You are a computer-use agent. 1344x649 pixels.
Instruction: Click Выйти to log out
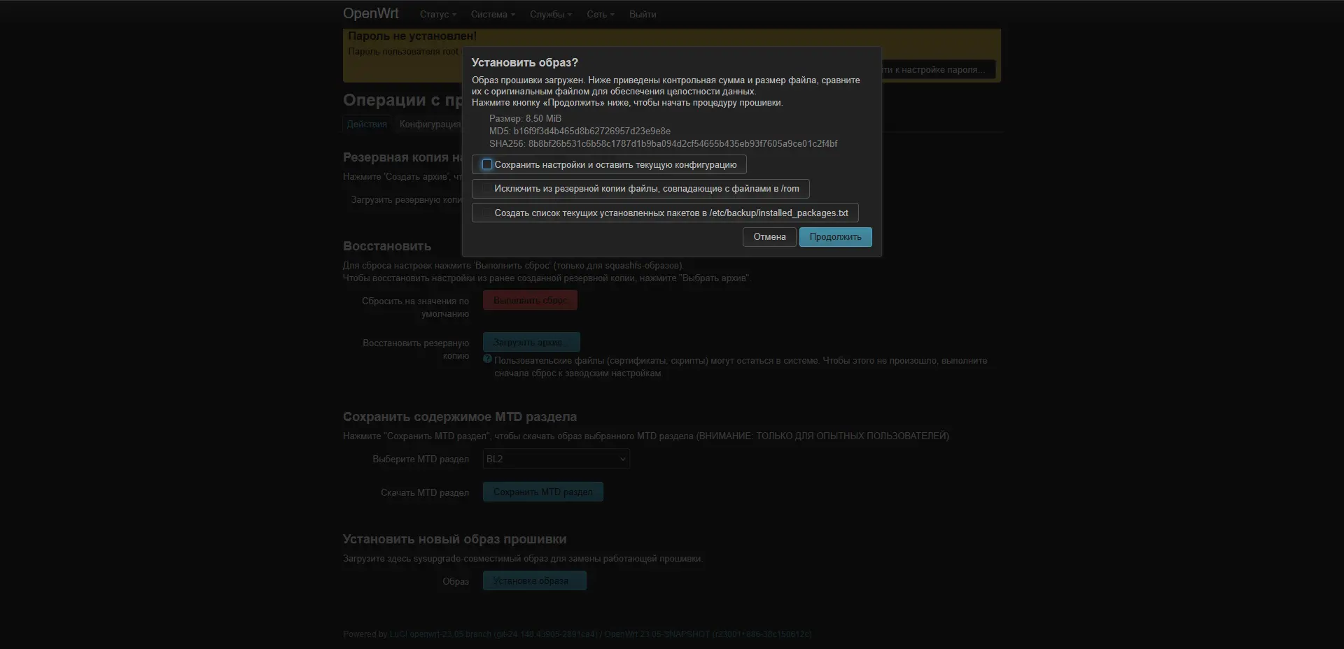pyautogui.click(x=642, y=15)
